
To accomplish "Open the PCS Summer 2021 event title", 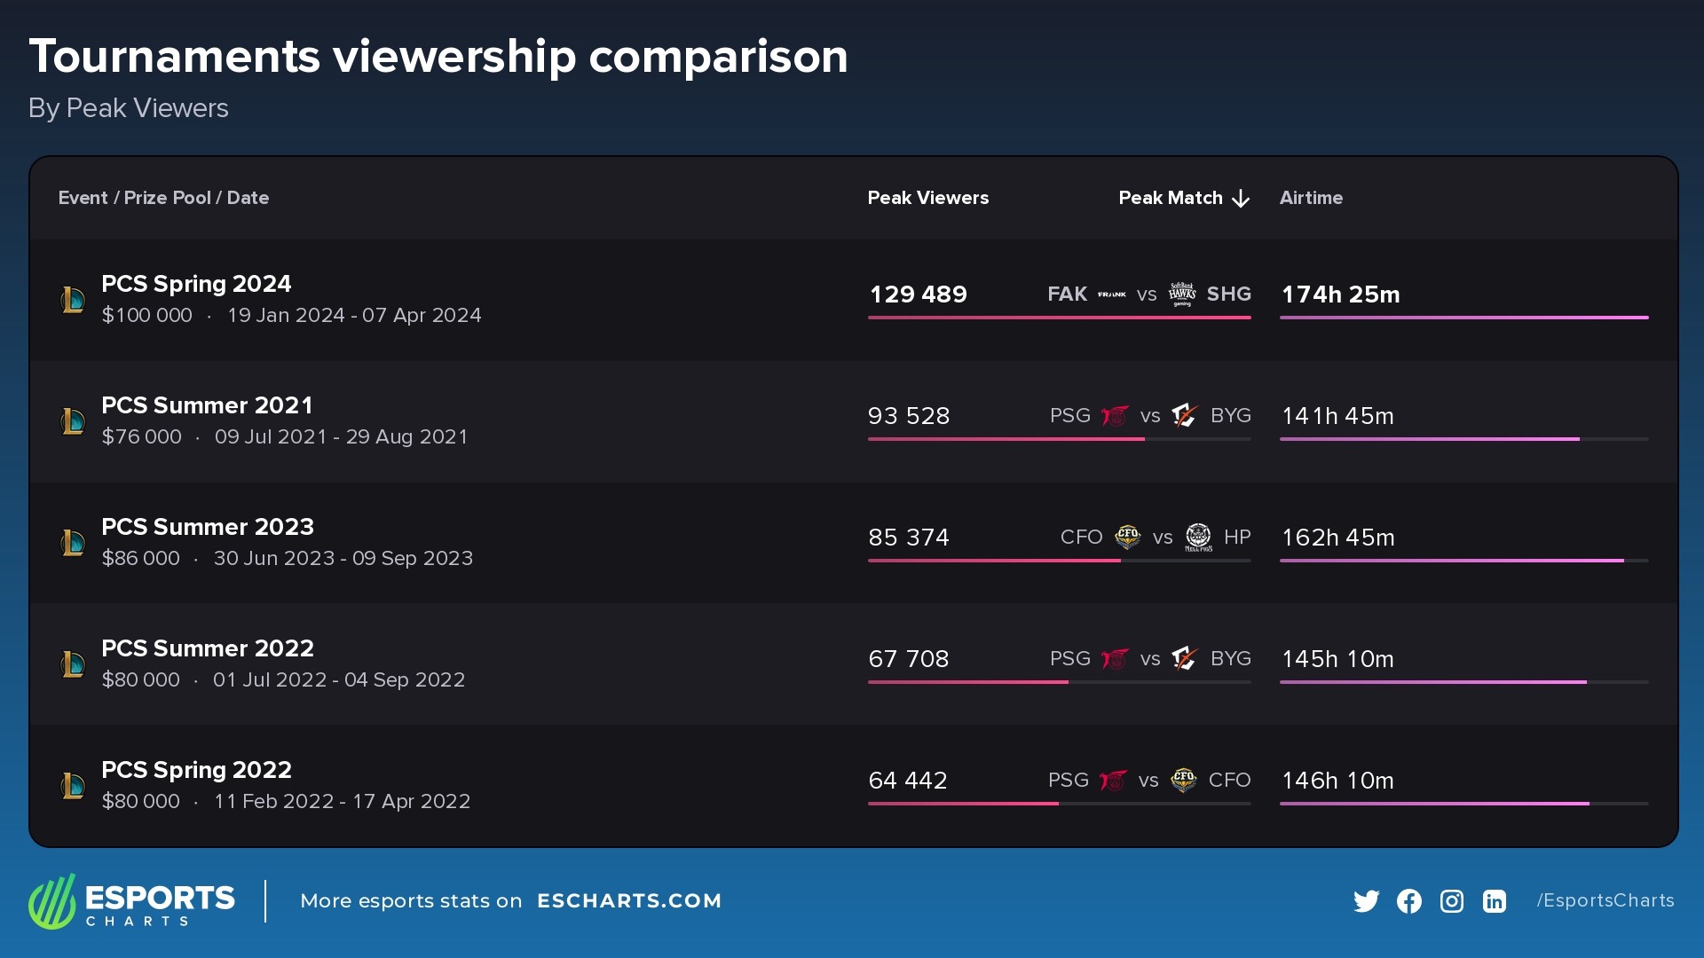I will (207, 405).
